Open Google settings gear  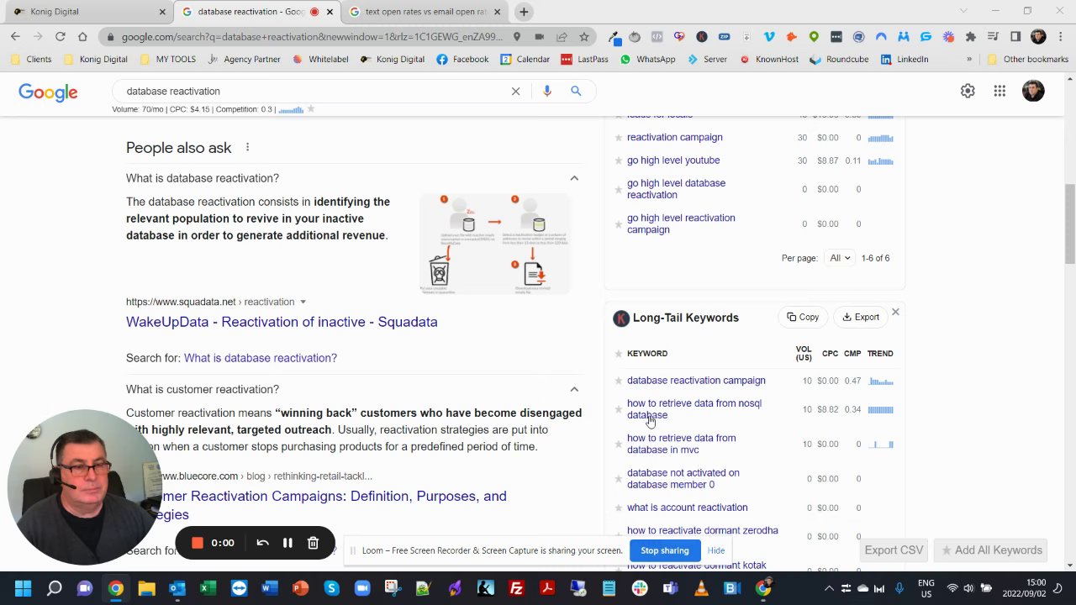pos(968,91)
